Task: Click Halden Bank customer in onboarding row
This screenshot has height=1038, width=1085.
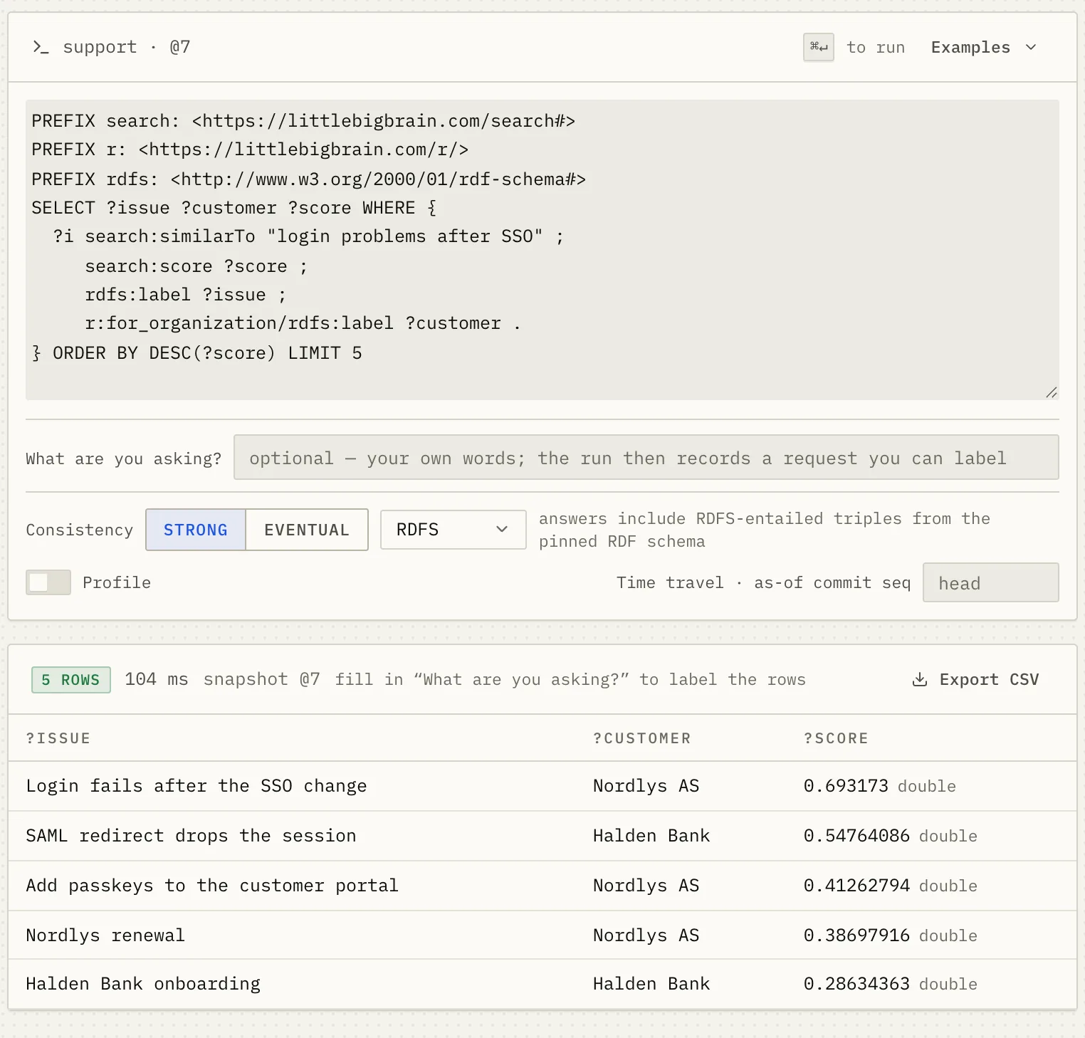Action: pyautogui.click(x=651, y=984)
